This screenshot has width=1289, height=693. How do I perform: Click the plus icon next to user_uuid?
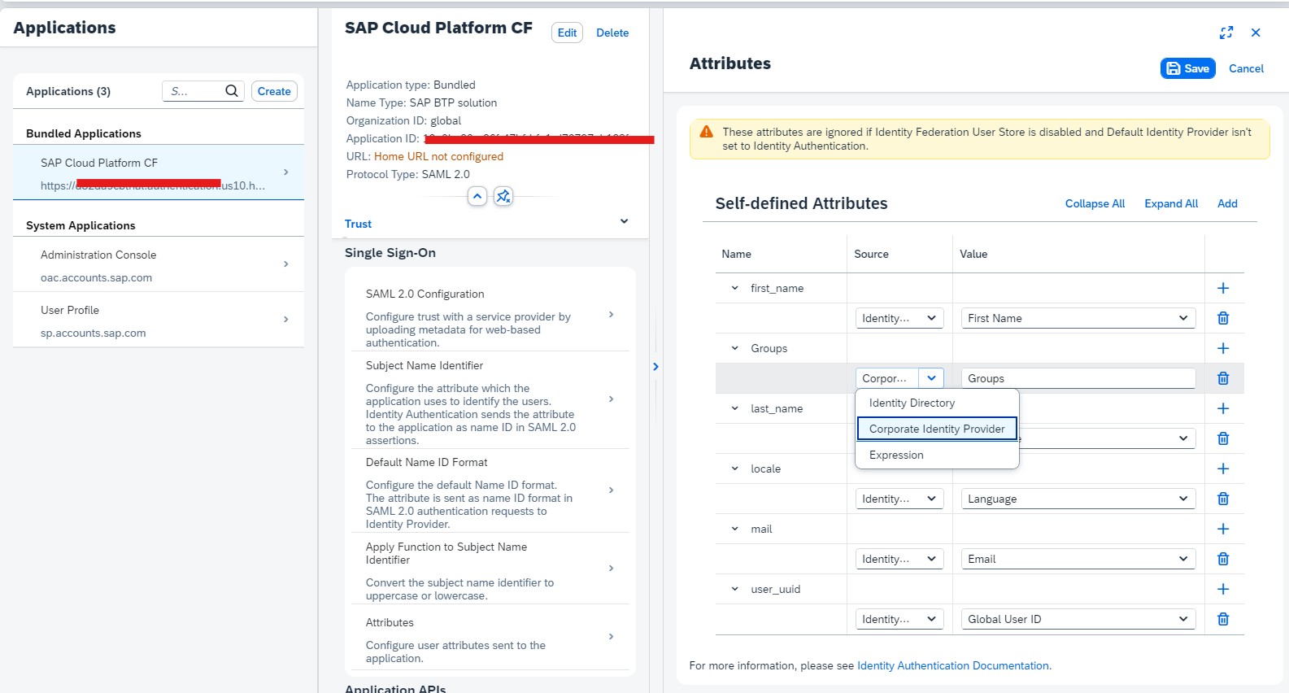click(x=1222, y=589)
